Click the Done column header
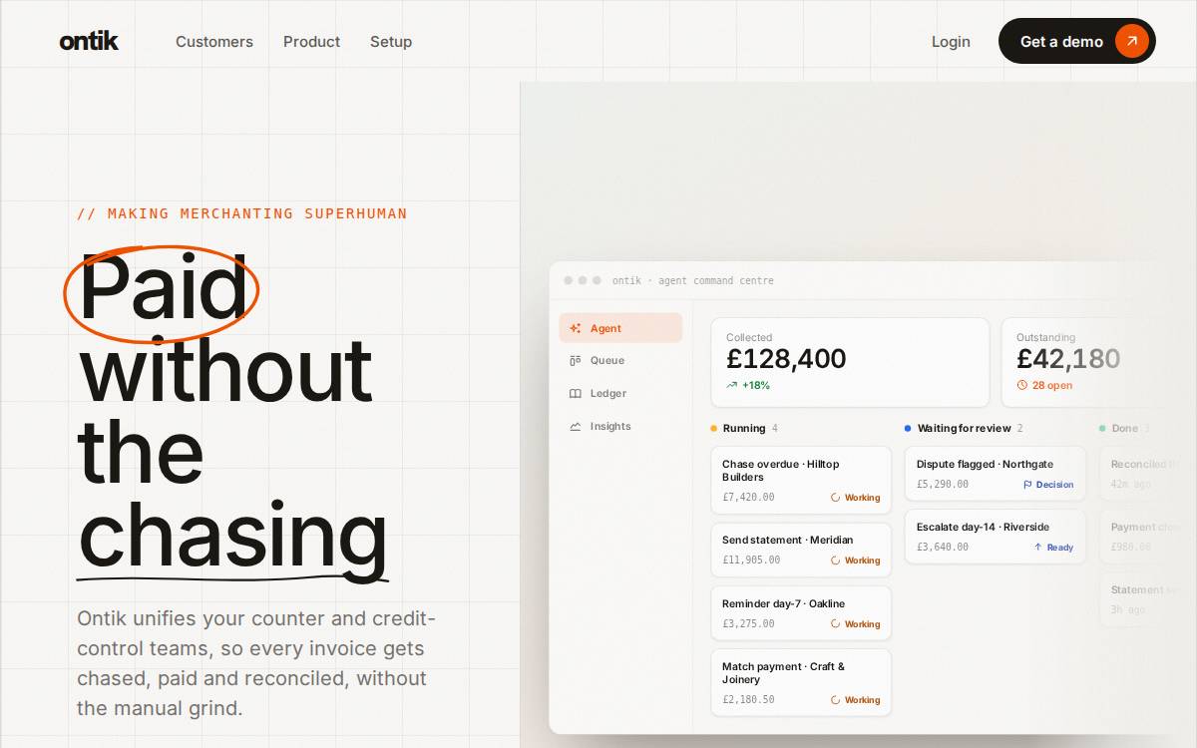The height and width of the screenshot is (748, 1197). (1124, 428)
